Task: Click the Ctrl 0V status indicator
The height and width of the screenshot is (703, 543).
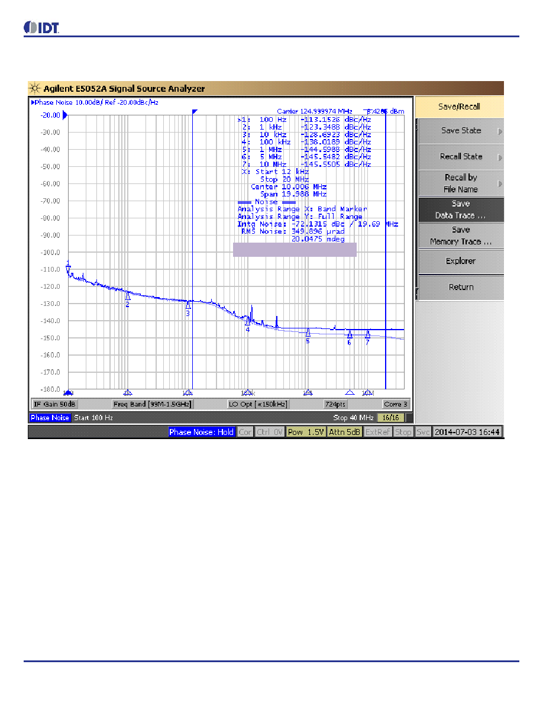Action: coord(270,432)
